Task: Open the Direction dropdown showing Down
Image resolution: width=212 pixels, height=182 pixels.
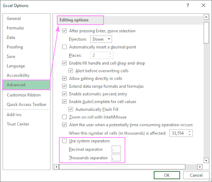Action: click(101, 39)
